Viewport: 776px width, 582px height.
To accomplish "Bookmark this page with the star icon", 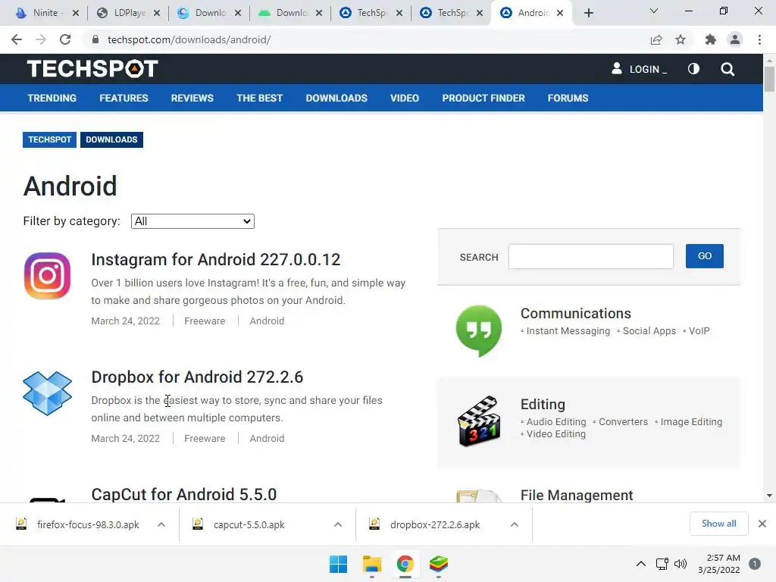I will click(681, 39).
